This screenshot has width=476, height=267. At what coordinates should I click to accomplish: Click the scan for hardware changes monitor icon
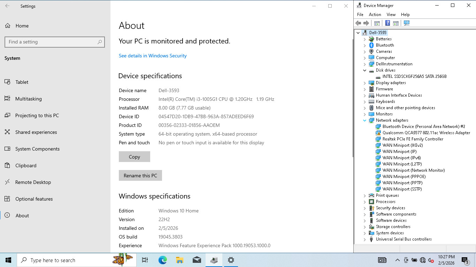tap(406, 23)
